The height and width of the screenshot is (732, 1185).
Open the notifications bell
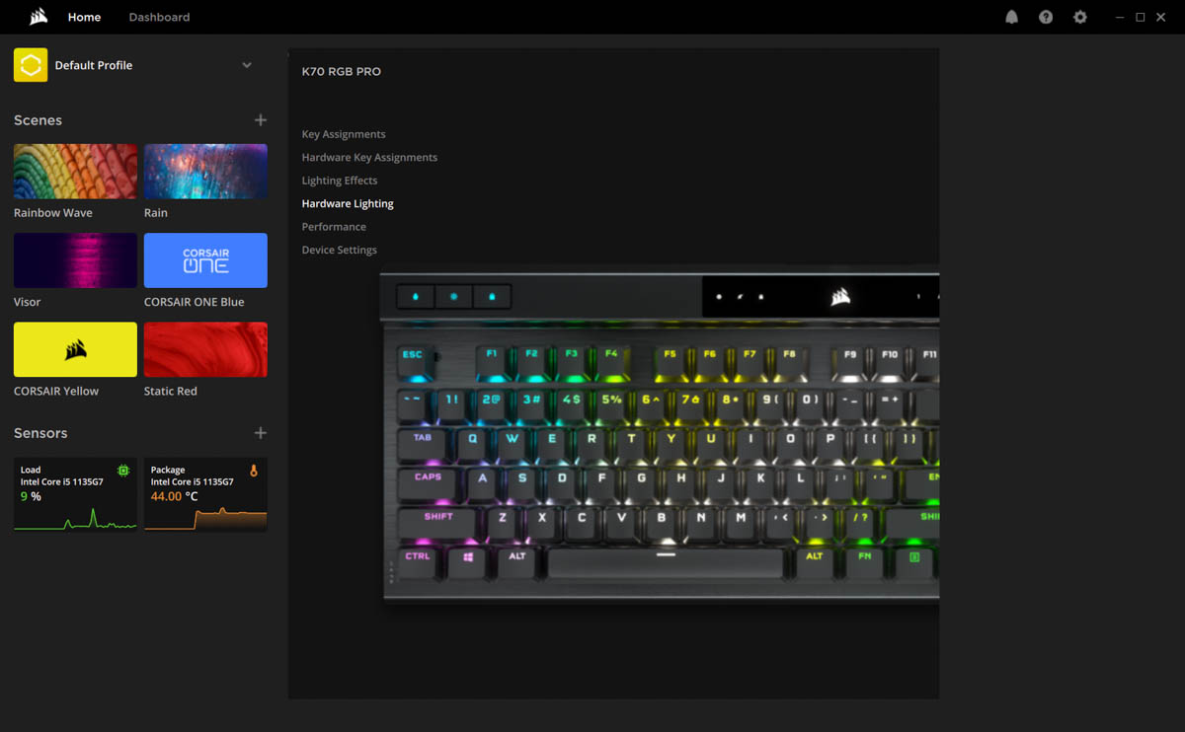point(1011,17)
